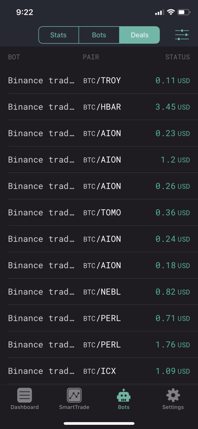Tap the BTC/PERL deal showing 1.76 USD

point(99,344)
